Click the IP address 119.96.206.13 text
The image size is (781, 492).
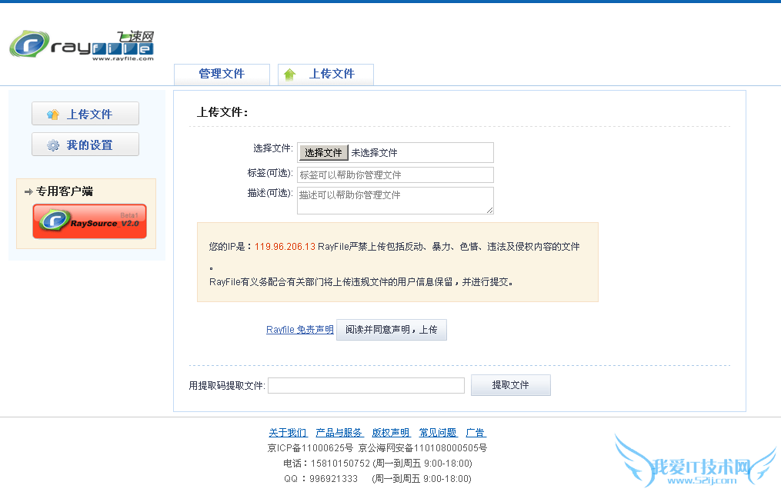285,247
